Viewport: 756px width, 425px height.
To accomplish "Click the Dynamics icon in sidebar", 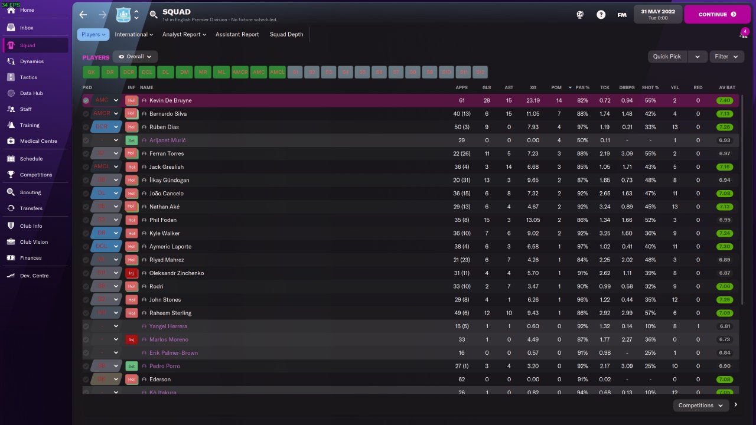I will [11, 61].
